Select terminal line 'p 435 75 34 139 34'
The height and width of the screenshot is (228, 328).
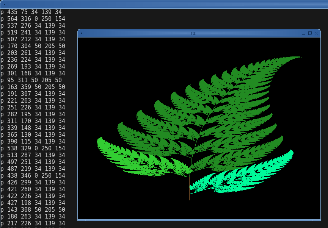[31, 12]
